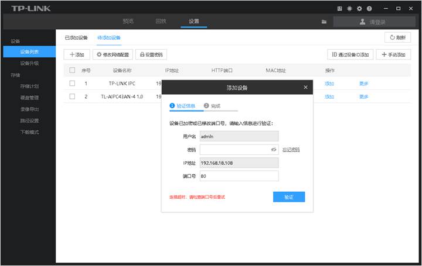
Task: Open the 预览 top navigation tab
Action: 128,21
